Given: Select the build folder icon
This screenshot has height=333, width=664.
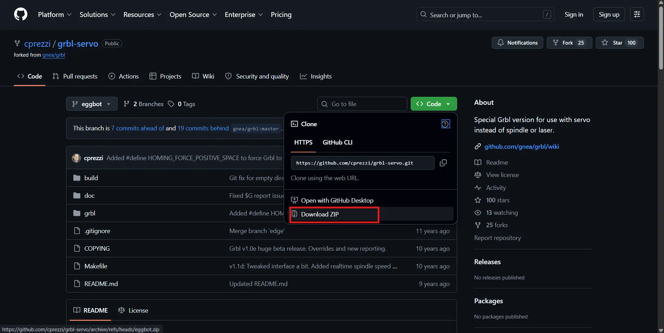Looking at the screenshot, I should click(x=77, y=178).
